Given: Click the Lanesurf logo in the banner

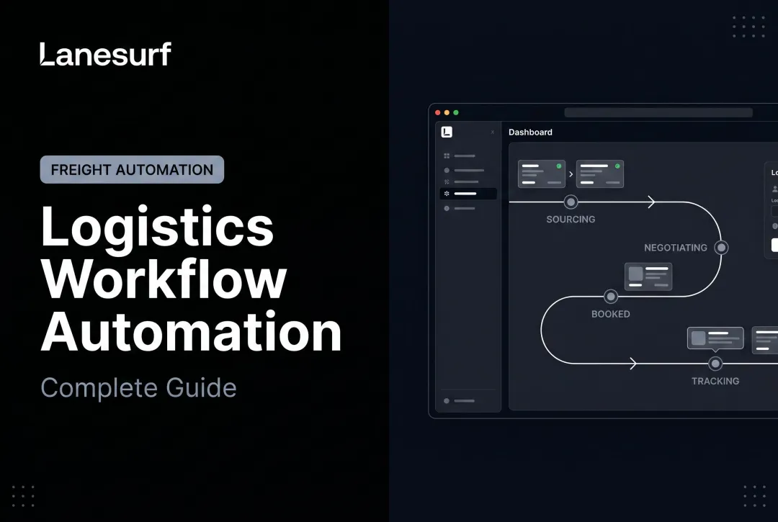Looking at the screenshot, I should pos(106,54).
